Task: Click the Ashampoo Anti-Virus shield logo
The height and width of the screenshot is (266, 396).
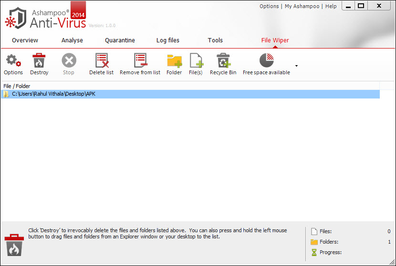Action: coord(16,19)
